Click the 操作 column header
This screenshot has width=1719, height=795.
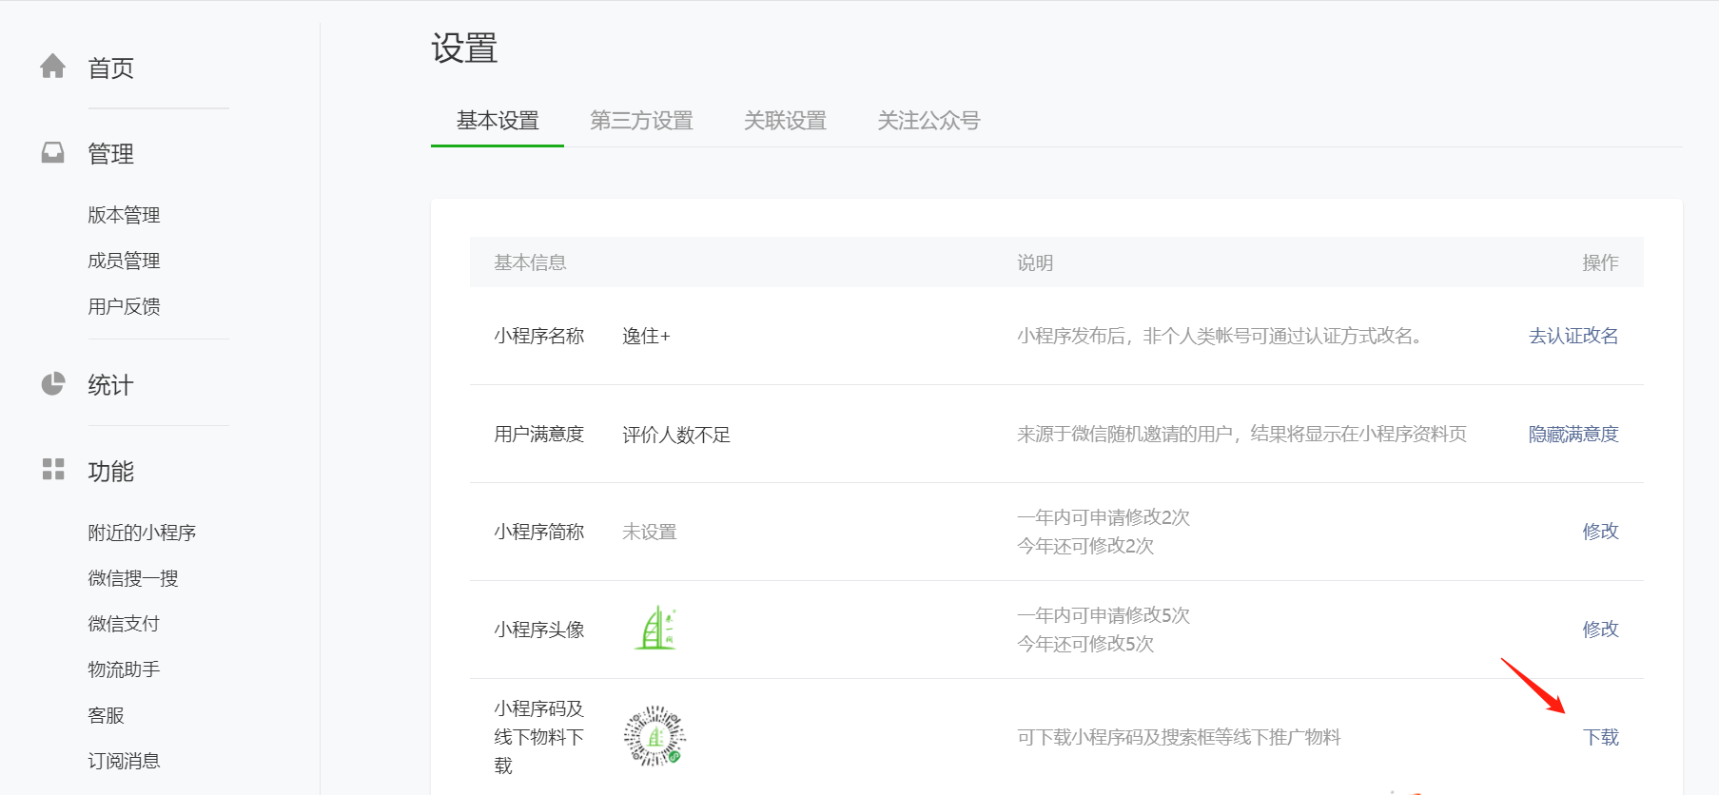(1601, 262)
